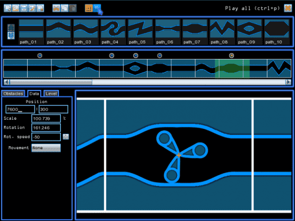
Task: Click the first toolbar icon for new level
Action: 8,8
